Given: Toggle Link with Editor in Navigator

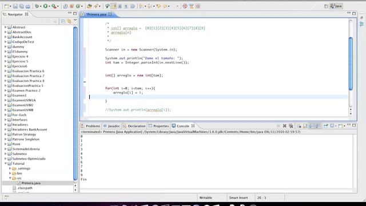Looking at the screenshot, I should tap(69, 21).
